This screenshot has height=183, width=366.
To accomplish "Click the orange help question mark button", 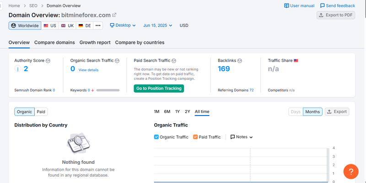I will pos(350,172).
